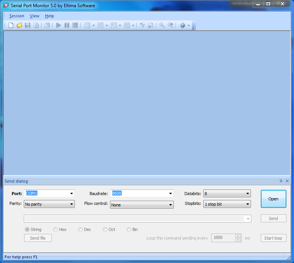Click the line view icon
The width and height of the screenshot is (294, 263).
101,25
